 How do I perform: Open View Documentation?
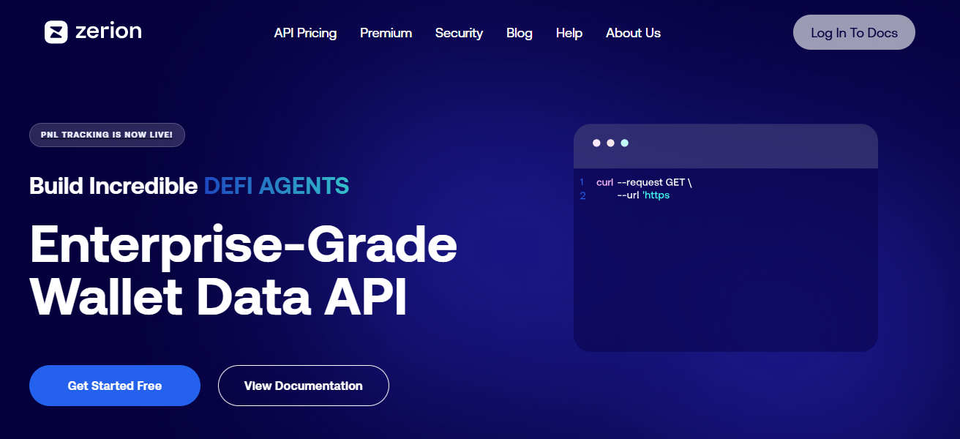(x=303, y=386)
